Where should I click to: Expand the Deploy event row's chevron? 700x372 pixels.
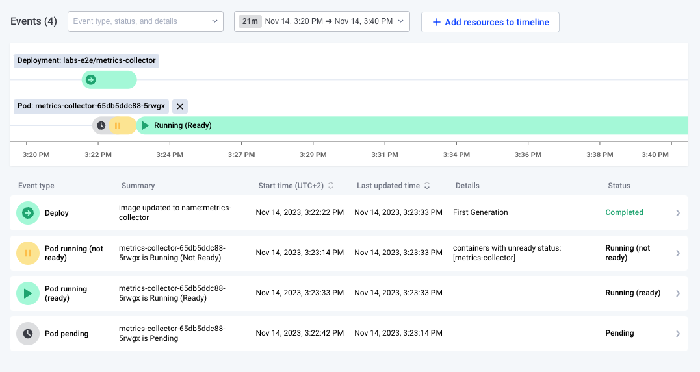pyautogui.click(x=678, y=213)
